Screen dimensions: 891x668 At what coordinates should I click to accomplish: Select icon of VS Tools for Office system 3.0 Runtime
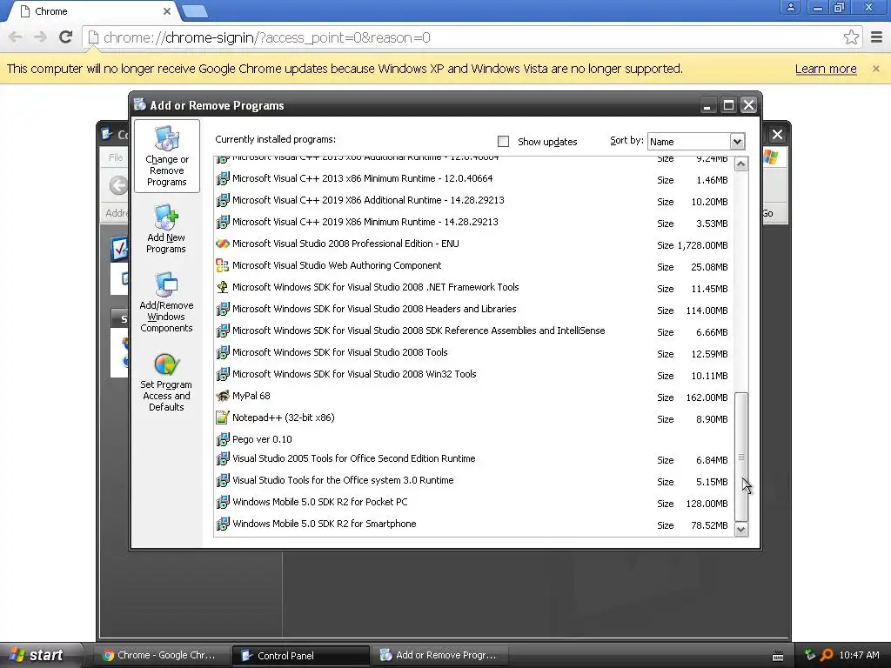(222, 480)
